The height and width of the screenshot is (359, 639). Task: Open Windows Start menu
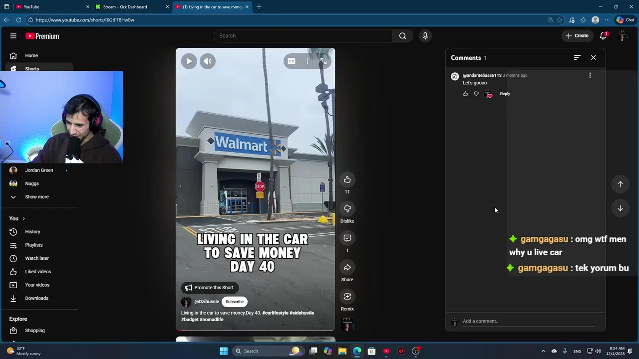pyautogui.click(x=224, y=351)
